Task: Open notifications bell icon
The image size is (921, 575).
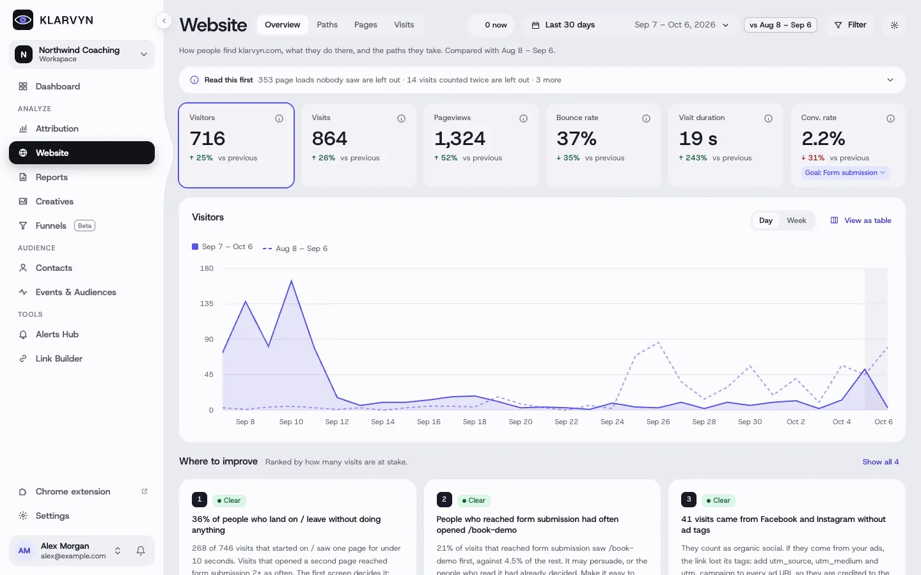Action: (x=141, y=551)
